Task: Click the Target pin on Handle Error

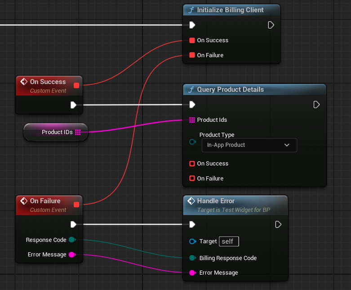Action: [192, 242]
